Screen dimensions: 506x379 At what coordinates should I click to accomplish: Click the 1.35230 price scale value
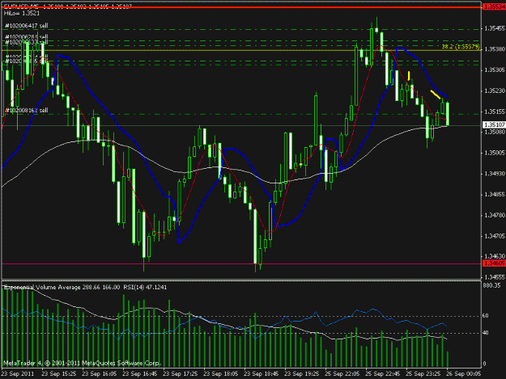pos(495,91)
